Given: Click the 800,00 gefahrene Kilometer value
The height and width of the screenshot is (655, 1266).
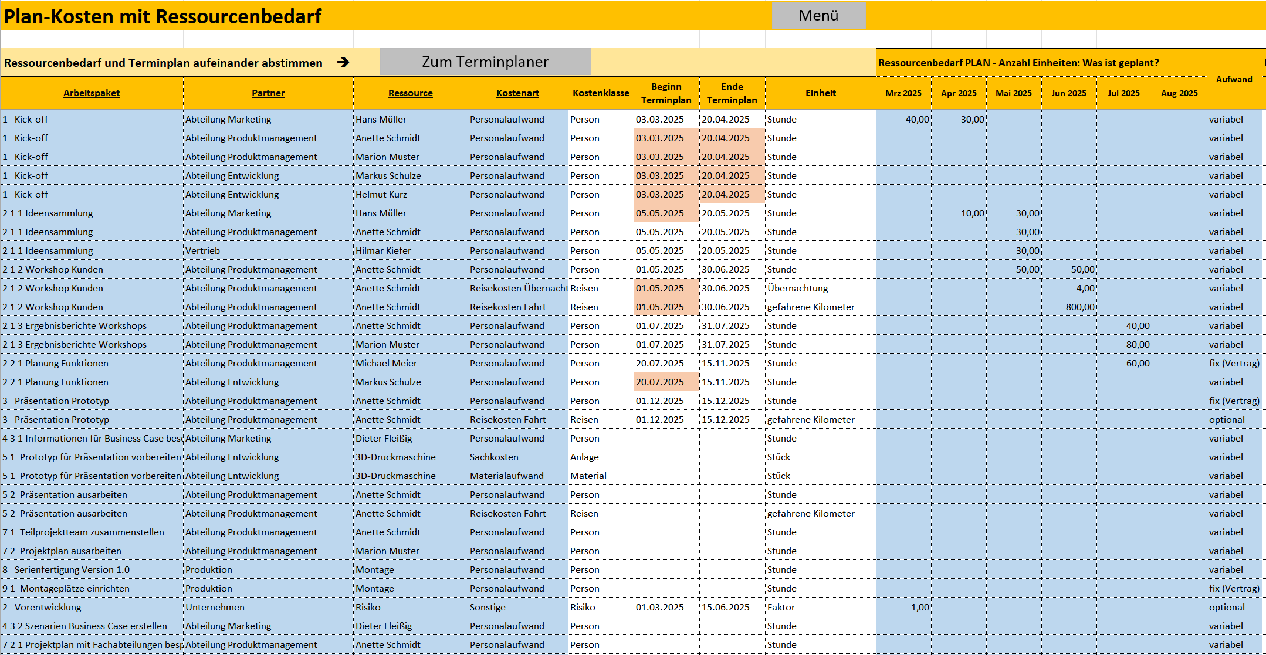Looking at the screenshot, I should (1079, 307).
